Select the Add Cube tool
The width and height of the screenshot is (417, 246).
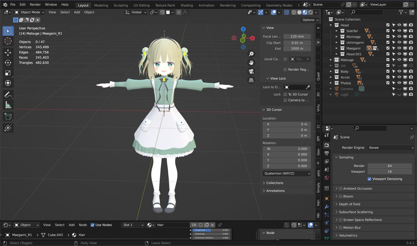pyautogui.click(x=8, y=116)
